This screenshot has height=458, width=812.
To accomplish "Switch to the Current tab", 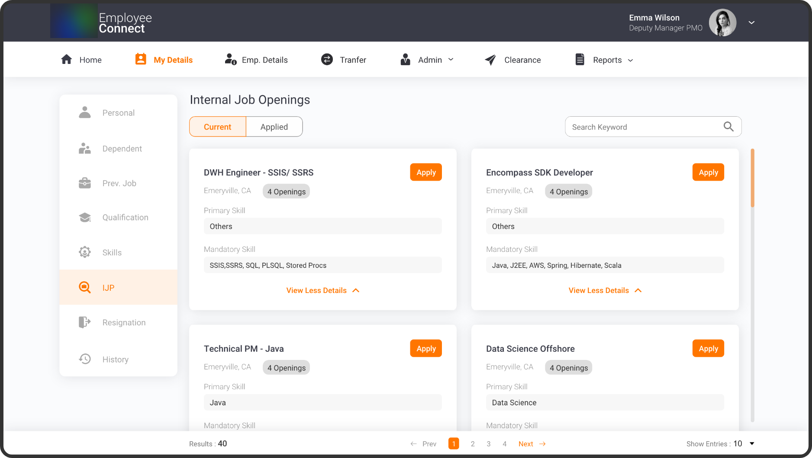I will click(218, 127).
